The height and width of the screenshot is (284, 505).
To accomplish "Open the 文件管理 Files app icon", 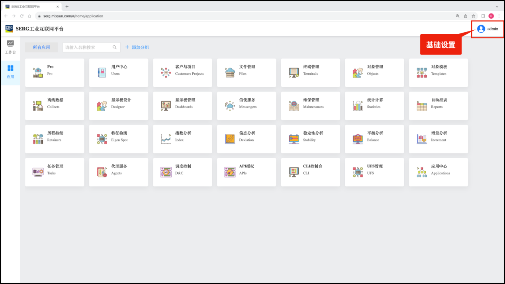I will [230, 72].
